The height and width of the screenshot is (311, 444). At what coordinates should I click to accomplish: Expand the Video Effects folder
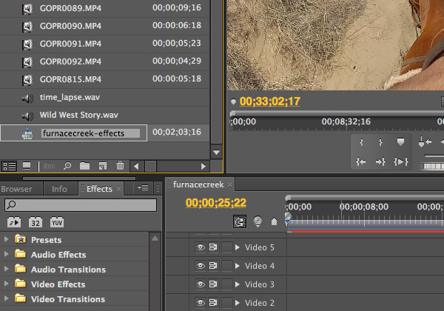[6, 284]
